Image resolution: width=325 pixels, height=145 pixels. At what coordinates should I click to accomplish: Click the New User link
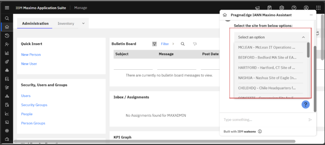(29, 64)
